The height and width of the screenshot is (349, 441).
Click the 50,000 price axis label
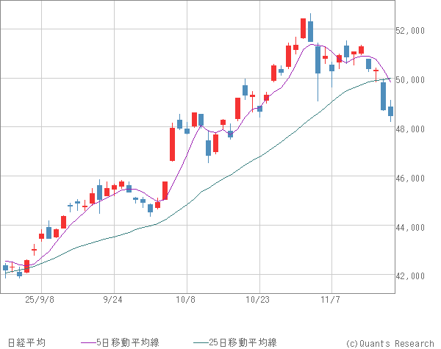(x=413, y=79)
